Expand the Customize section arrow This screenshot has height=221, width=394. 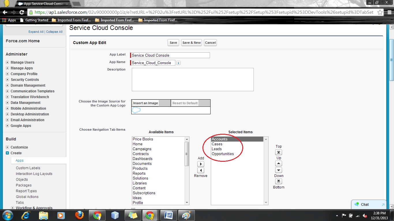pos(7,147)
